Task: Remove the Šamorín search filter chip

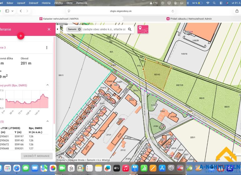Action: [x=79, y=29]
